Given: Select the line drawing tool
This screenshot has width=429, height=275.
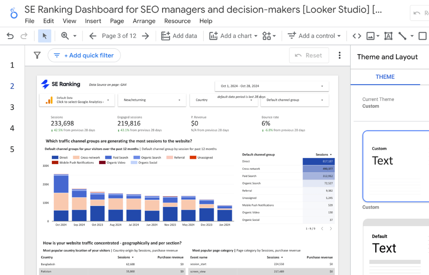Looking at the screenshot, I should pos(402,36).
